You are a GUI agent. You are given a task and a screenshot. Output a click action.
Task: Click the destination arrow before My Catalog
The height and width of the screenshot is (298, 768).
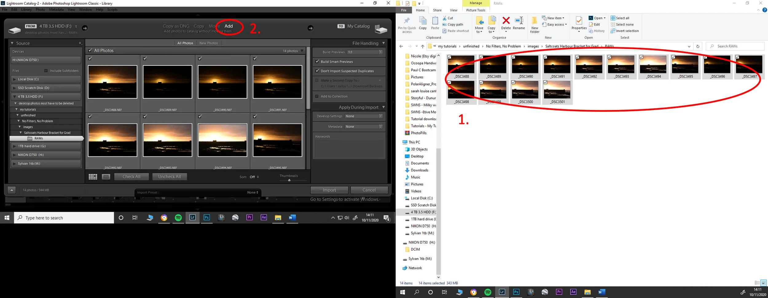point(310,28)
